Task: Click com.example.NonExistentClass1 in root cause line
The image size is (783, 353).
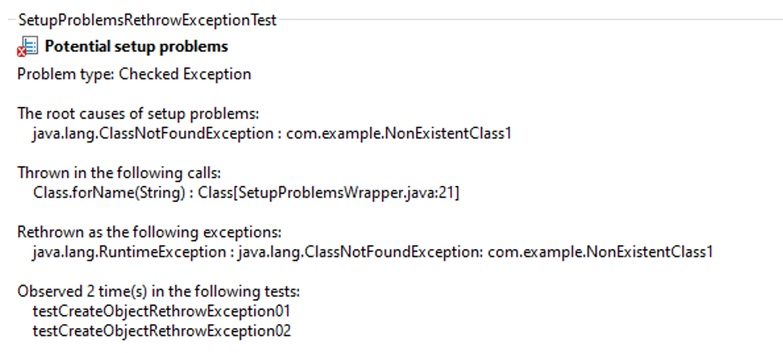Action: [399, 134]
